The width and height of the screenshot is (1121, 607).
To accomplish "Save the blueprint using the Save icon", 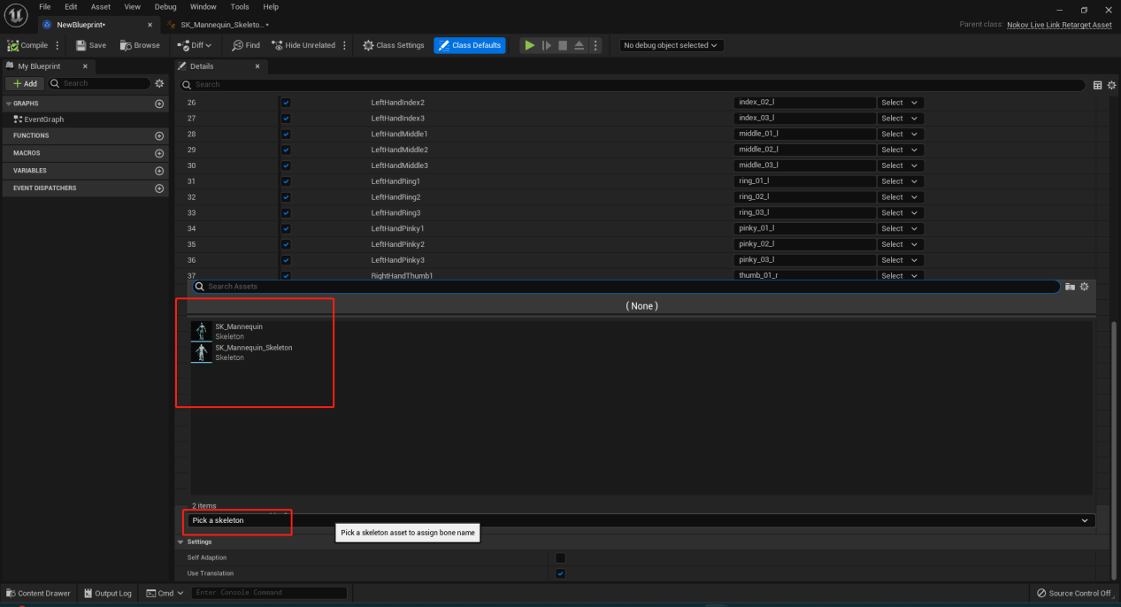I will click(x=81, y=45).
